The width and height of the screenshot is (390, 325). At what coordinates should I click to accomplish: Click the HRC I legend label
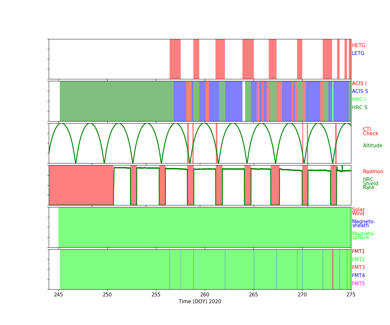pyautogui.click(x=358, y=99)
